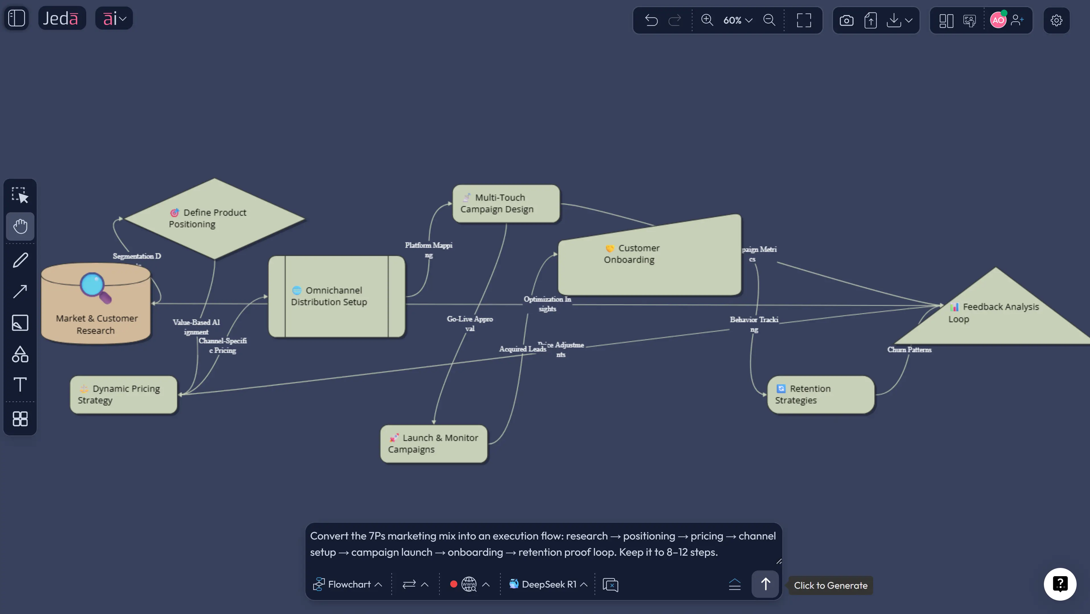Expand the Flowchart type dropdown
The width and height of the screenshot is (1090, 614).
tap(348, 584)
